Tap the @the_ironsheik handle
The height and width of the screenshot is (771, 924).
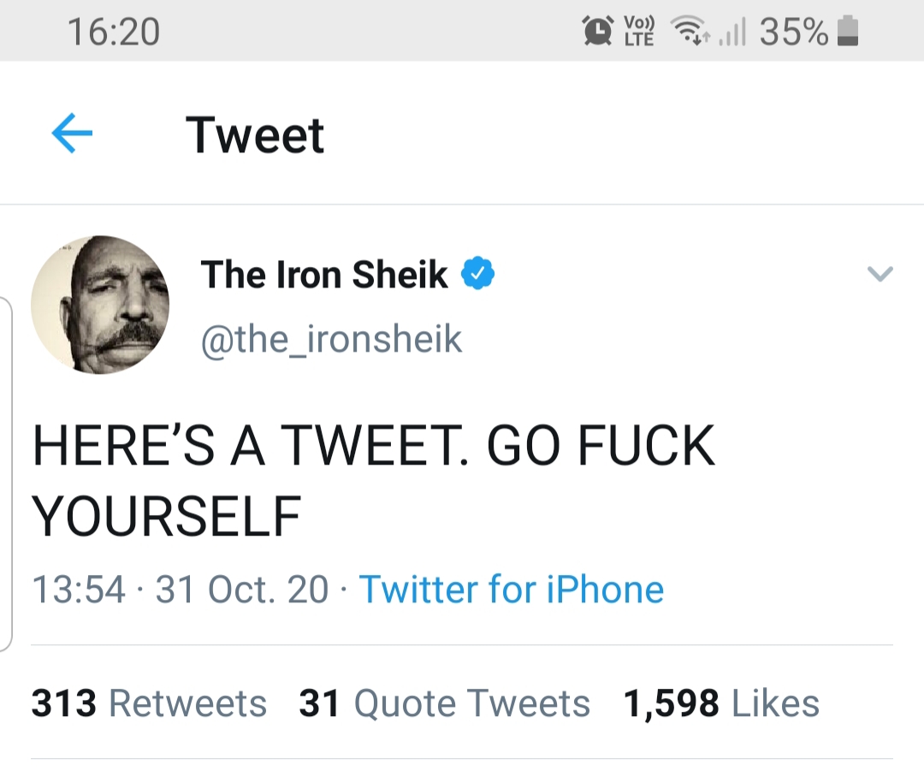[x=331, y=340]
